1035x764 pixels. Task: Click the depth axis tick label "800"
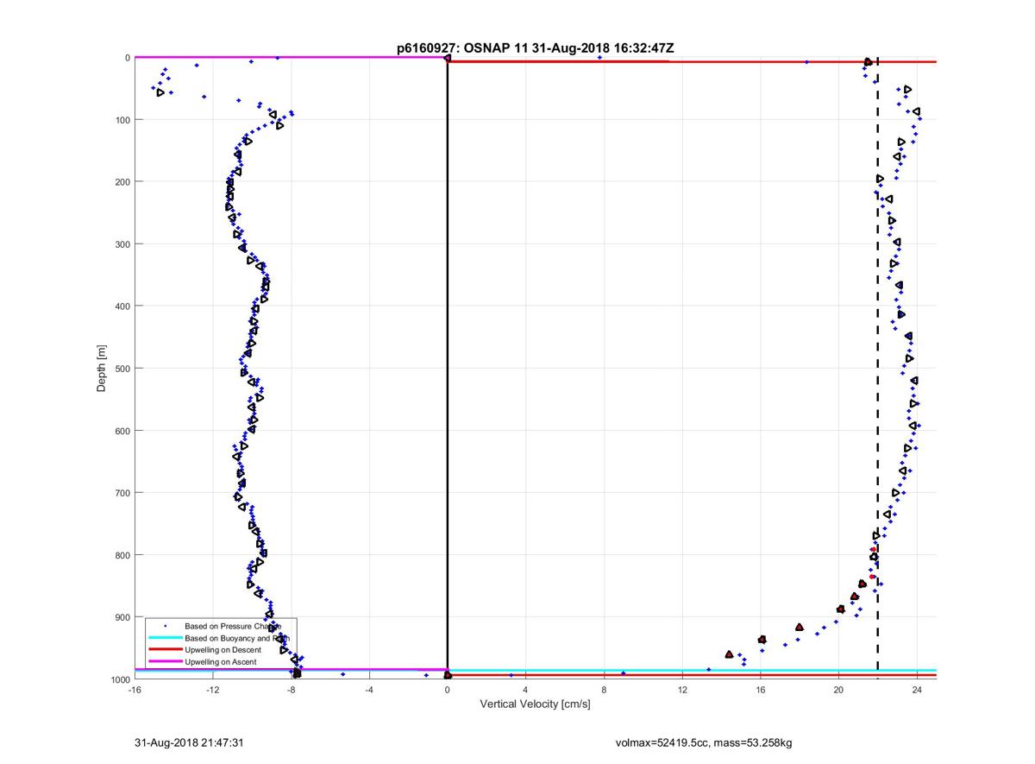click(x=122, y=555)
